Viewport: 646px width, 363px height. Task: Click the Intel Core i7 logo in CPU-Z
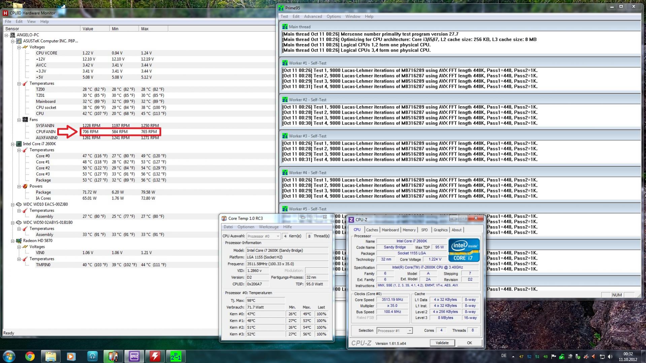pyautogui.click(x=464, y=250)
